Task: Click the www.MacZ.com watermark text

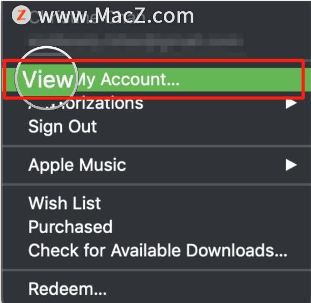Action: [116, 16]
